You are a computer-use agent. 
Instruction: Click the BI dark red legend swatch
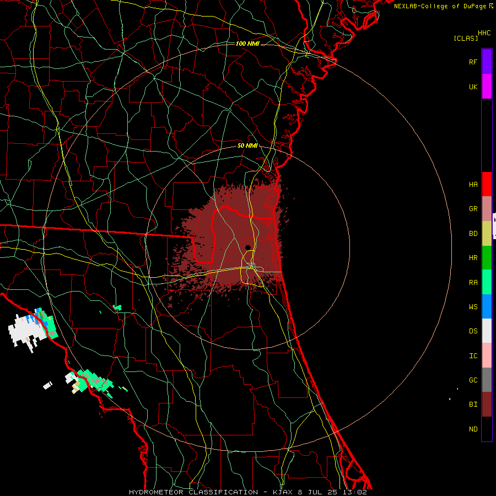(x=487, y=405)
